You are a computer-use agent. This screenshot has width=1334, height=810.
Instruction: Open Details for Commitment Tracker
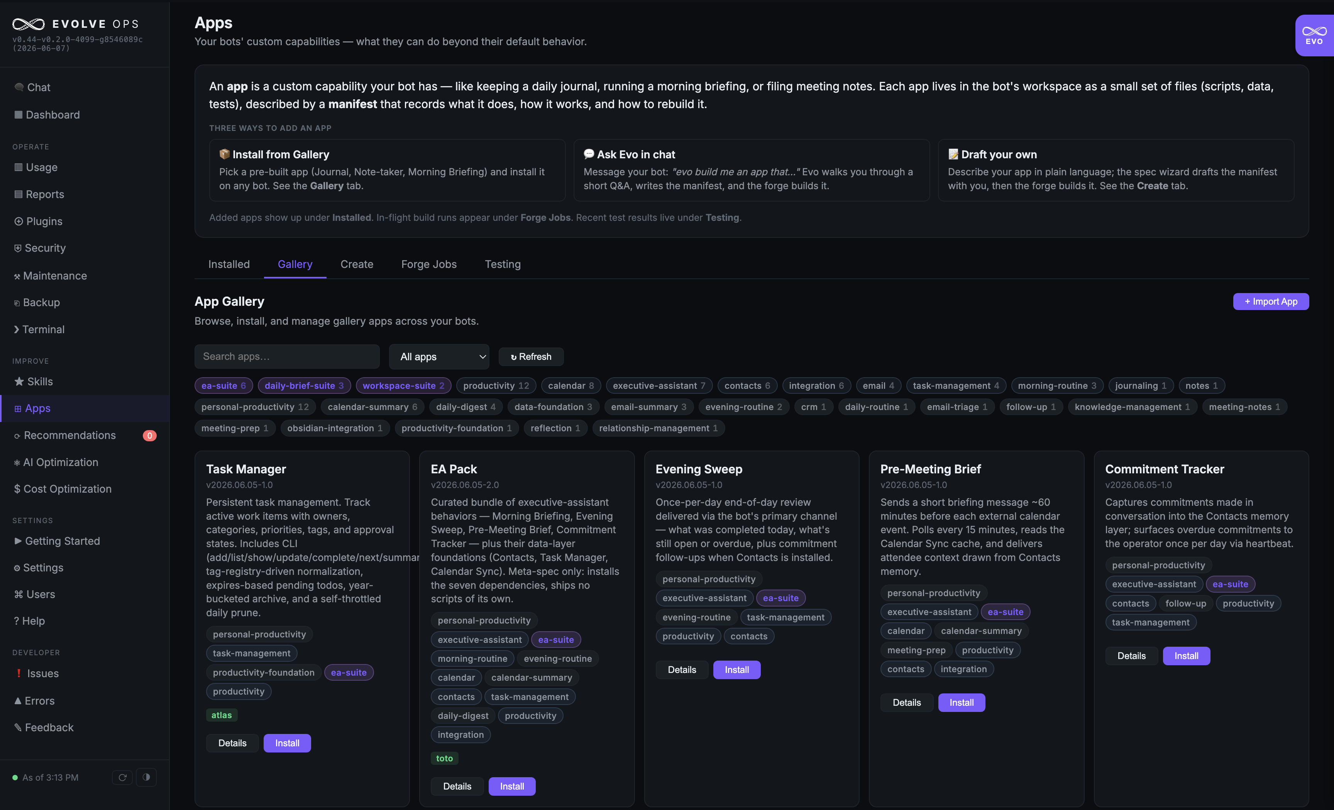[x=1131, y=656]
